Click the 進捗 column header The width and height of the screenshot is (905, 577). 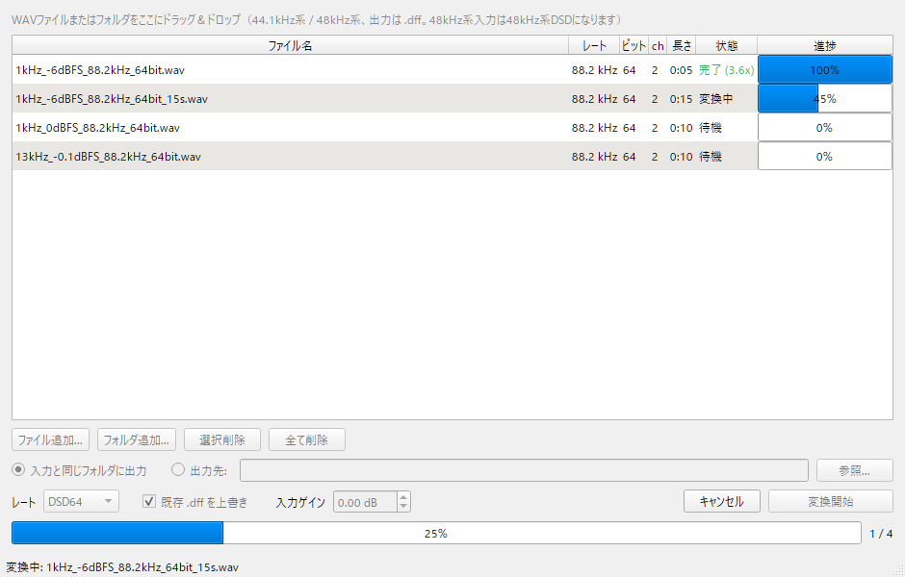pos(825,45)
